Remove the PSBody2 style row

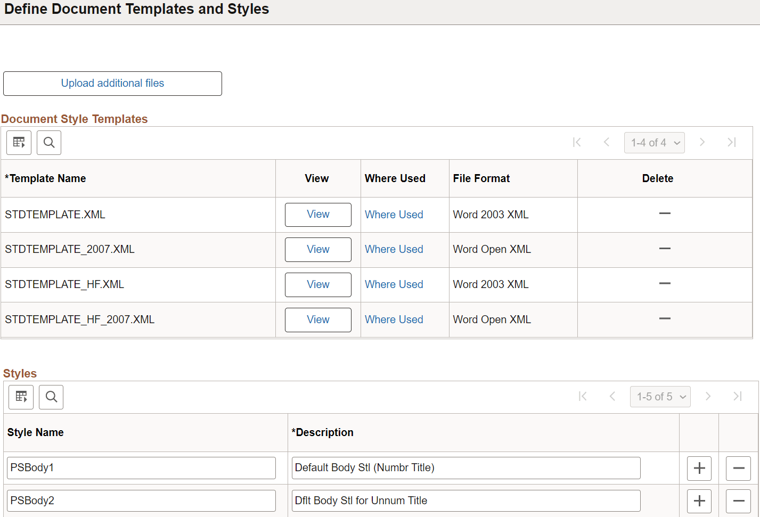click(739, 500)
